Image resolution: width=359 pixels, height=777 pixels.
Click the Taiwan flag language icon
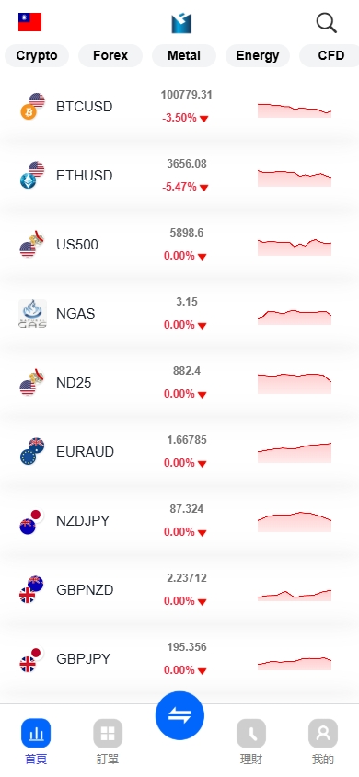pyautogui.click(x=29, y=22)
